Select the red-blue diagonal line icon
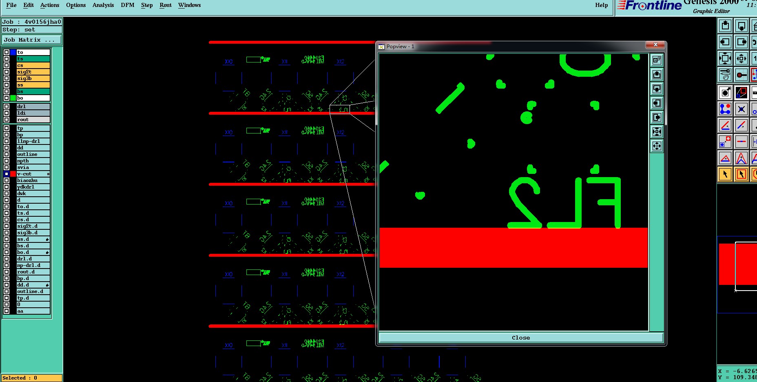 tap(742, 125)
